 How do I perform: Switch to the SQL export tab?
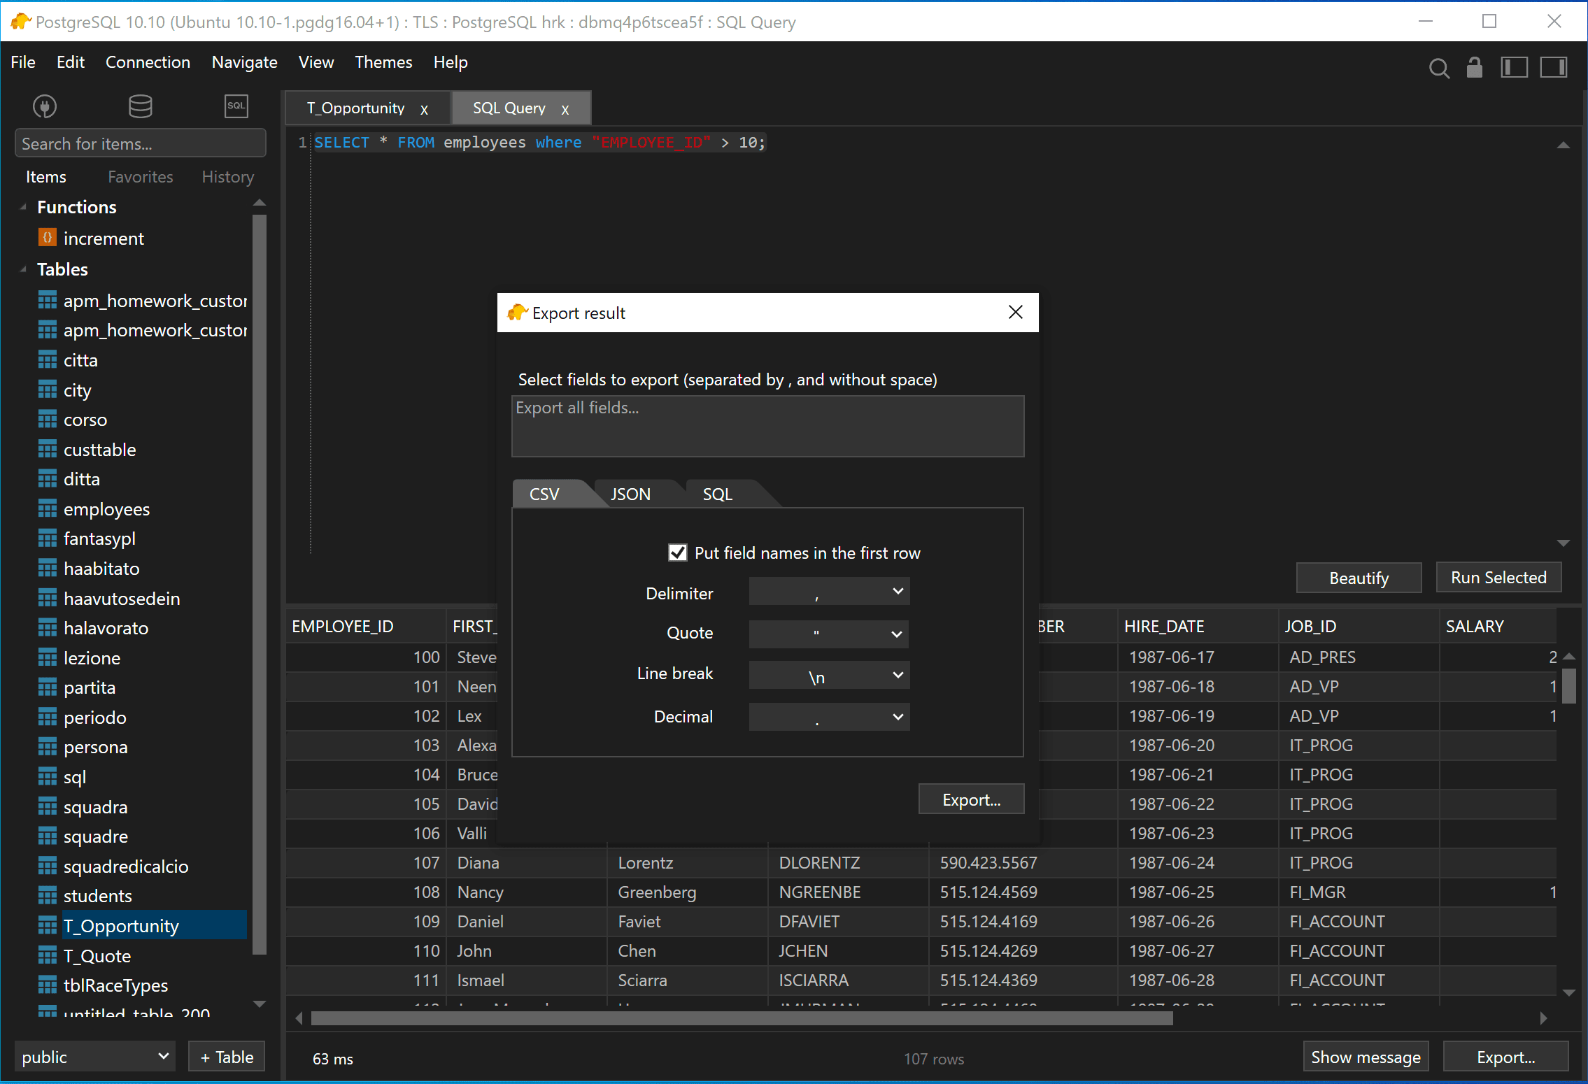717,494
